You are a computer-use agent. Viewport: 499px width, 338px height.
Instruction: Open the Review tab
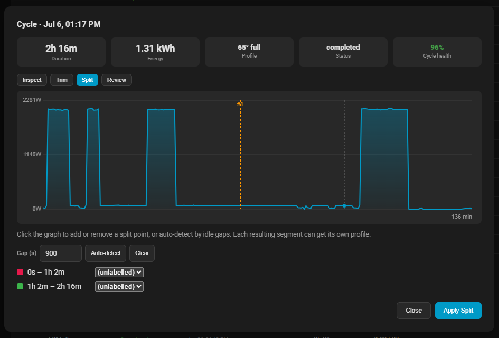(x=117, y=80)
